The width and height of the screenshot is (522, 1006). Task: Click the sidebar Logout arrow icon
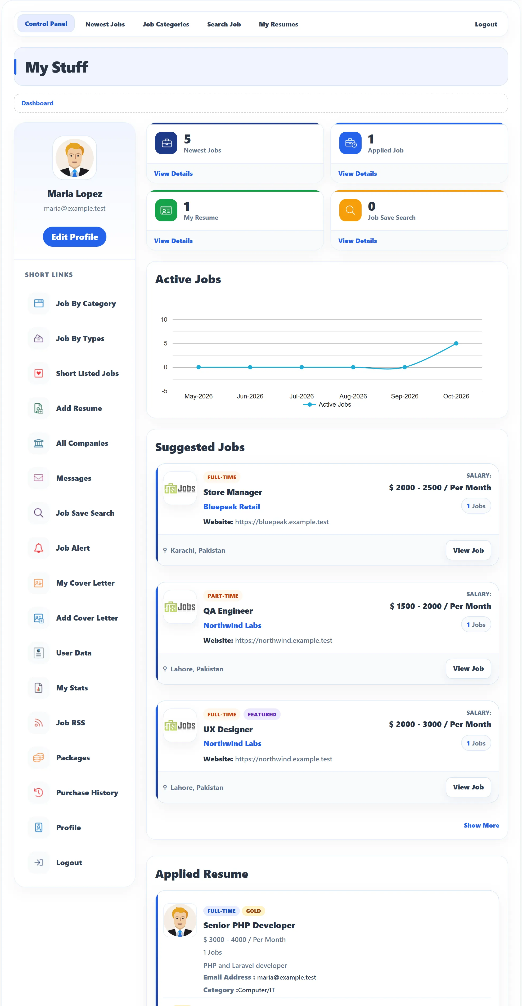pyautogui.click(x=39, y=862)
